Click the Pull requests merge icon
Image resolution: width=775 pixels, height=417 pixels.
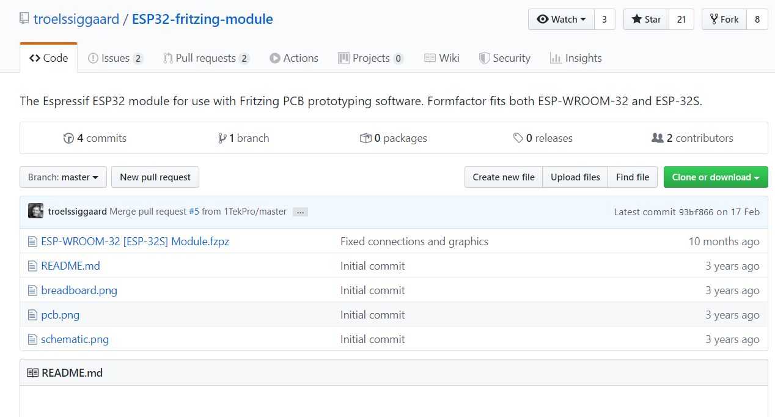(168, 58)
